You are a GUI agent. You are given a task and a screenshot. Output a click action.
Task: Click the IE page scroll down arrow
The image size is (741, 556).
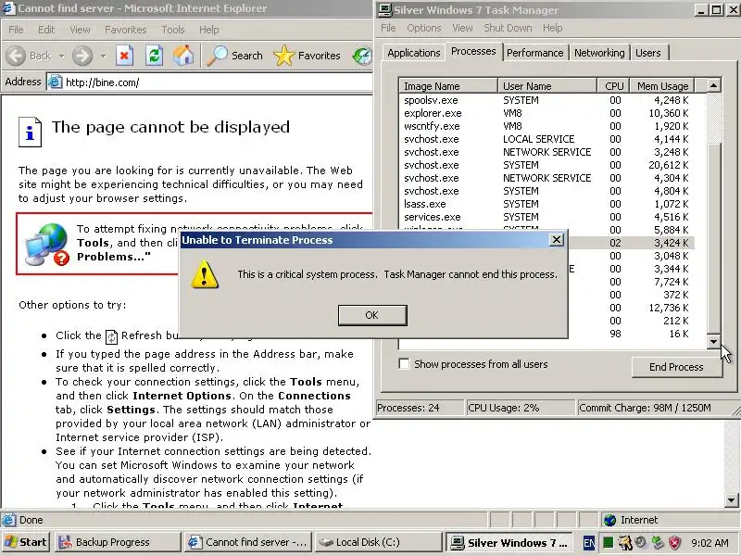(x=731, y=500)
